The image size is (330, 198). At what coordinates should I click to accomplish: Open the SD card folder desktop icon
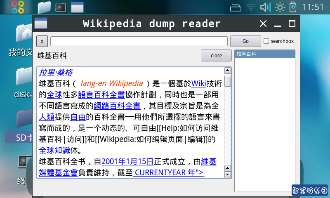[24, 118]
